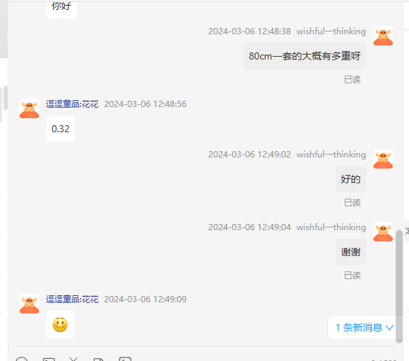
Task: Click the down chevron on new message pill
Action: pyautogui.click(x=389, y=327)
